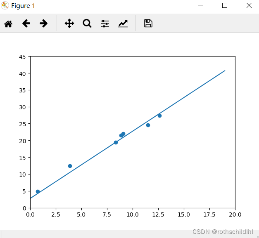
Task: Click the x-axis tick label 7.5
Action: point(107,214)
